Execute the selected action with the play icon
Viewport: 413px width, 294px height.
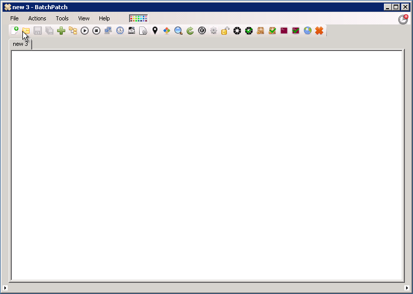pyautogui.click(x=84, y=31)
